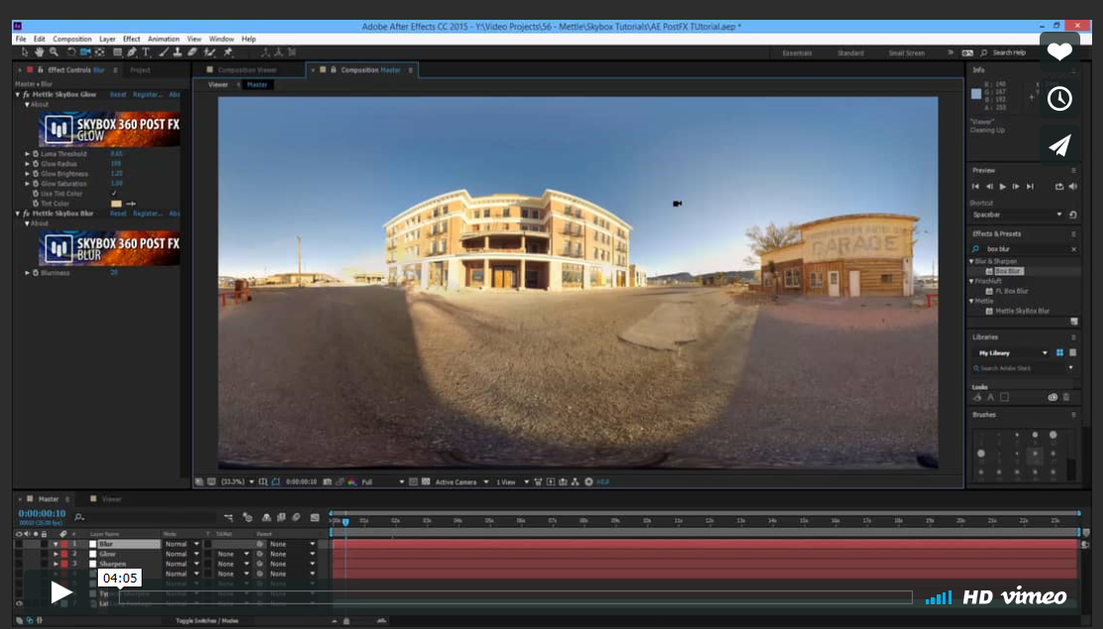Reset the Mettle SkyBox Blur effect
This screenshot has width=1103, height=629.
(x=118, y=214)
